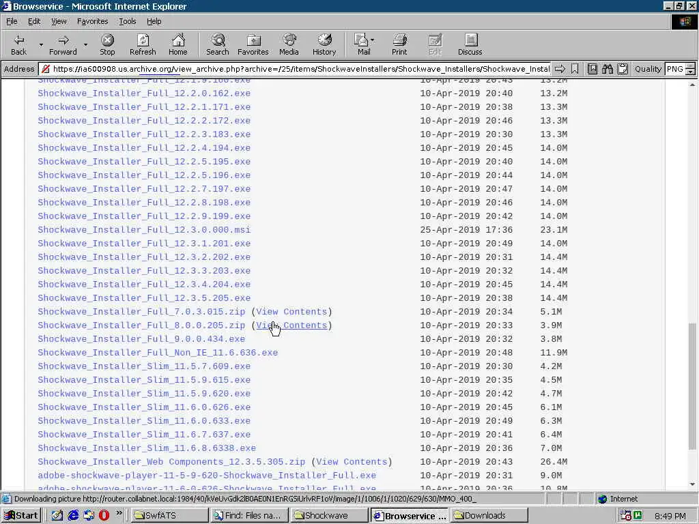Switch to the Downloads taskbar window
The width and height of the screenshot is (699, 524).
tap(489, 516)
